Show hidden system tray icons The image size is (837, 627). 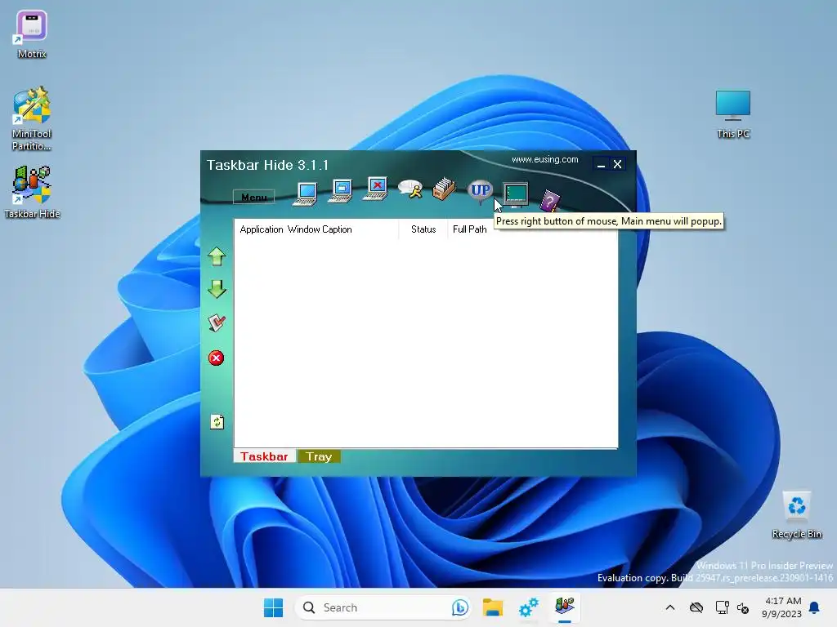coord(670,607)
